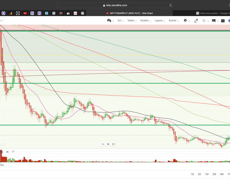This screenshot has width=230, height=179.
Task: Open the storefront-icon pinned tab
Action: [x=68, y=13]
